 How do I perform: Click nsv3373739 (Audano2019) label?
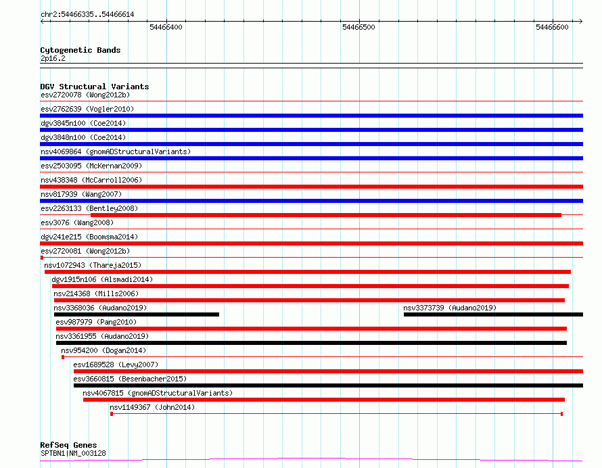(450, 308)
